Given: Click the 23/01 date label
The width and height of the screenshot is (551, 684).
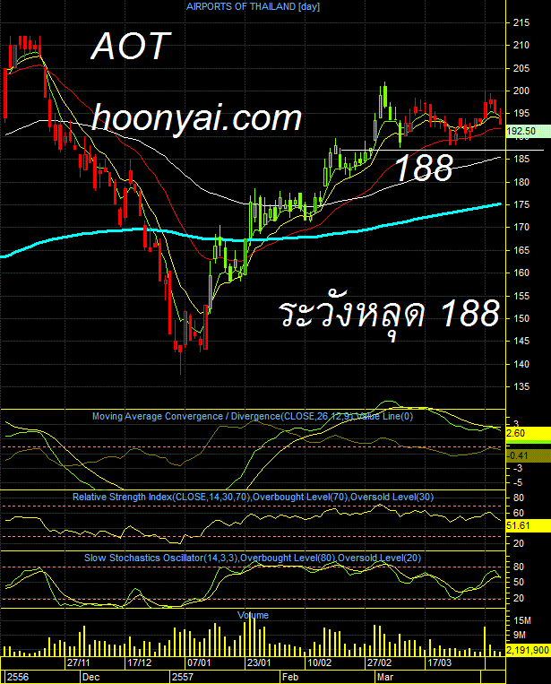Looking at the screenshot, I should [x=259, y=662].
